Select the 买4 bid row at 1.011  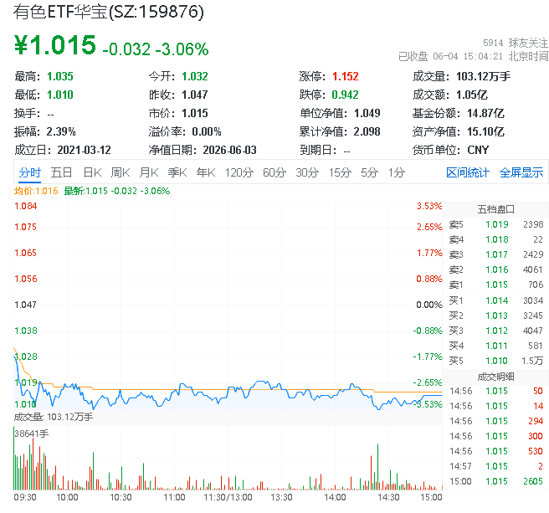[496, 346]
